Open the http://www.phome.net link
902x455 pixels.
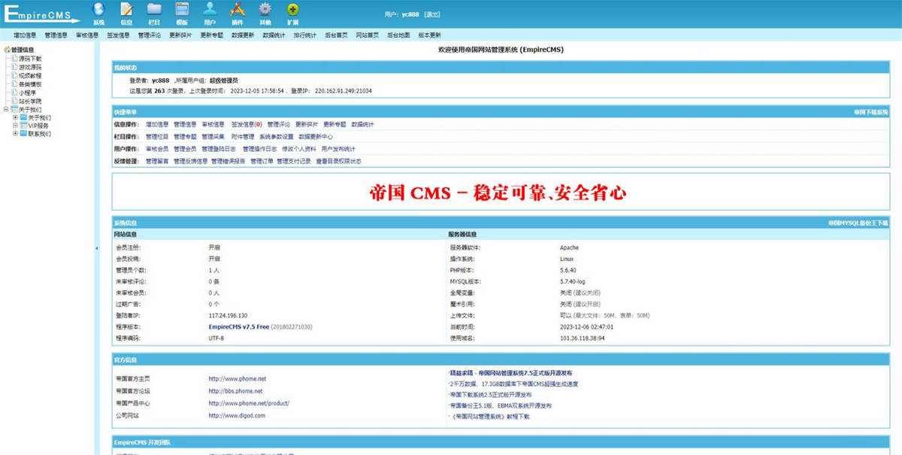coord(237,379)
